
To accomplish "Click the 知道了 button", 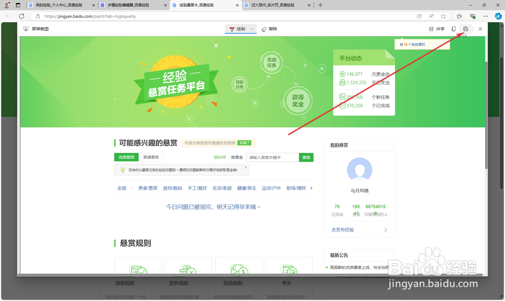I will point(245,143).
